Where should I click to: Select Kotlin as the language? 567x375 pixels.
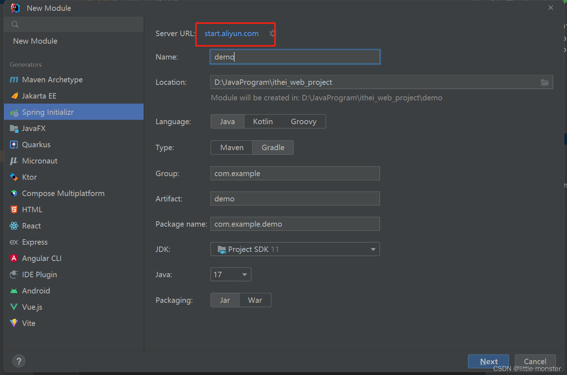coord(263,122)
